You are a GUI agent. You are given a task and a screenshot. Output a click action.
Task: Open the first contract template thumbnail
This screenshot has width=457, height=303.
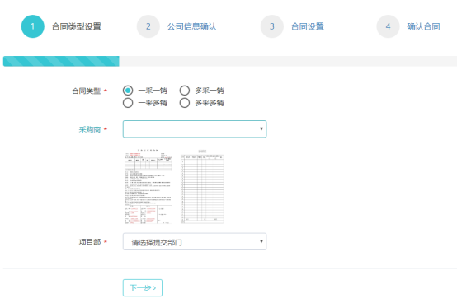pyautogui.click(x=148, y=186)
